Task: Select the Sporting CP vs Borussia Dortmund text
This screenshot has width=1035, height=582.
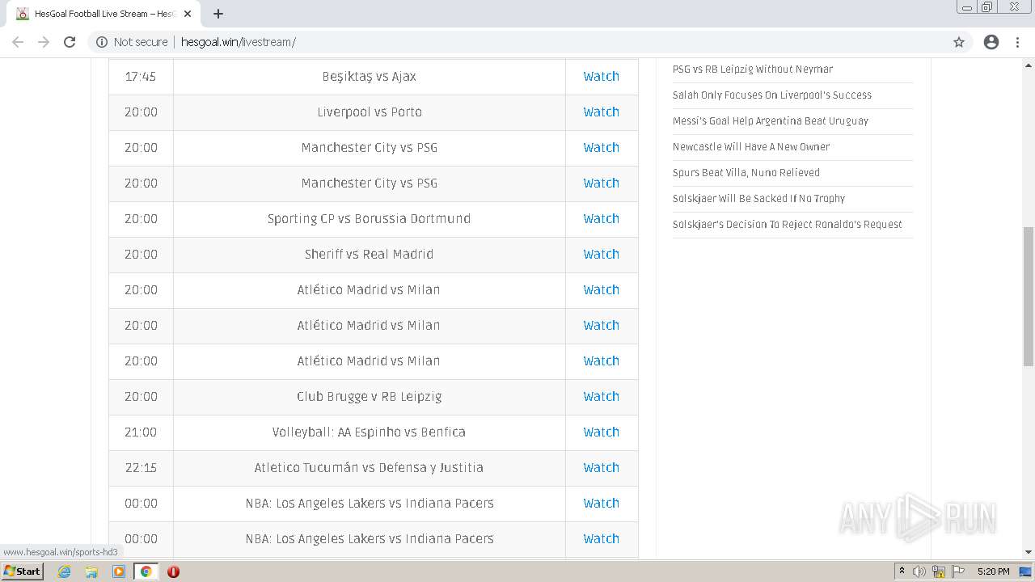Action: click(370, 219)
